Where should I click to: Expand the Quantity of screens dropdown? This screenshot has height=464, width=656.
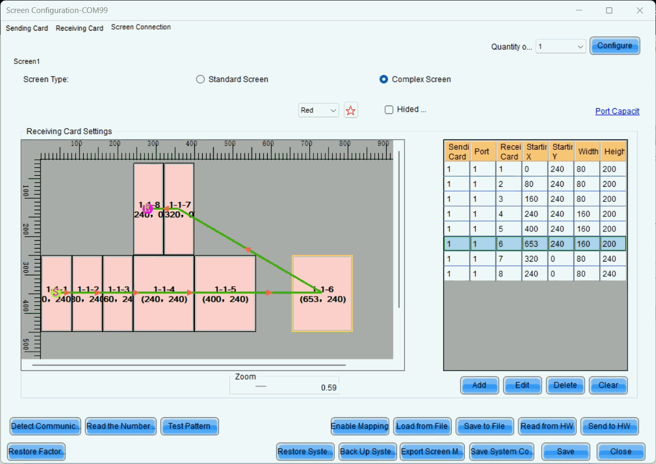point(561,47)
